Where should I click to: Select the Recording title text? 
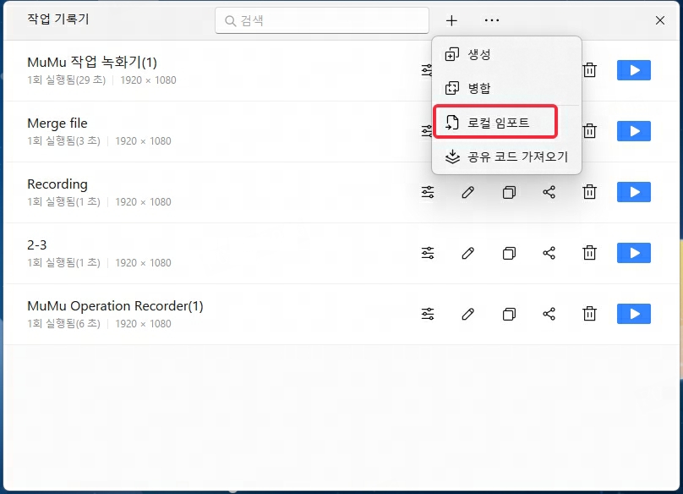pyautogui.click(x=57, y=184)
